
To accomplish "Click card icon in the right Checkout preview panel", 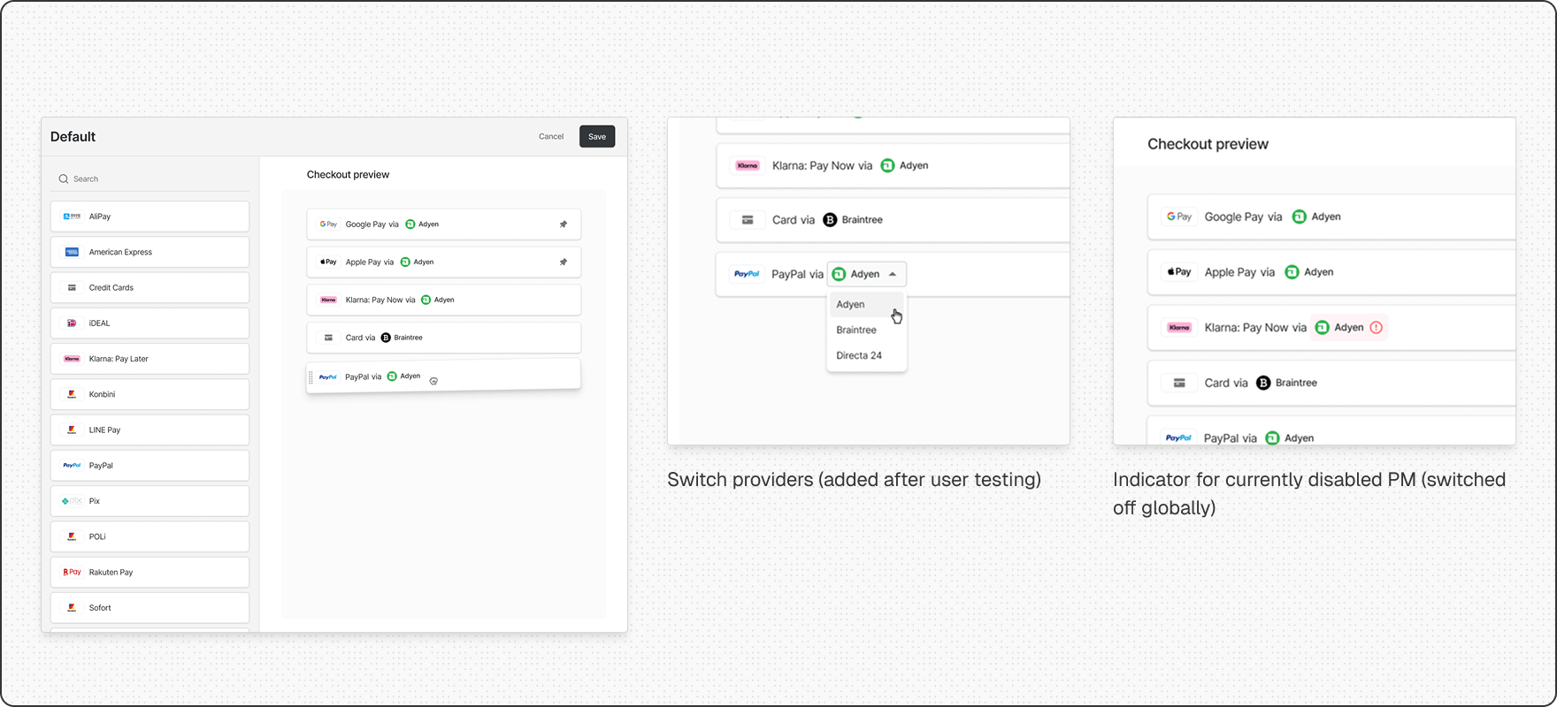I will point(1179,383).
